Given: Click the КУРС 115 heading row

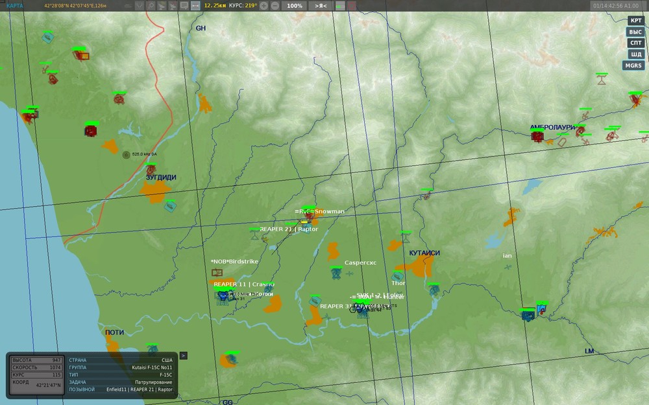Looking at the screenshot, I should [36, 375].
